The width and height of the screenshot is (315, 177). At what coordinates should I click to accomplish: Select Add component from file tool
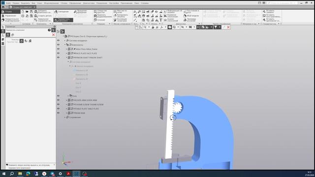click(43, 12)
